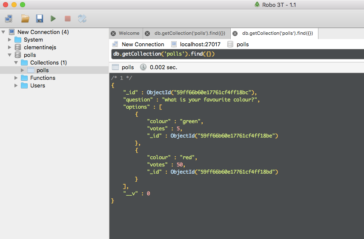The image size is (364, 239).
Task: Click the localhost:27017 label
Action: (x=200, y=44)
